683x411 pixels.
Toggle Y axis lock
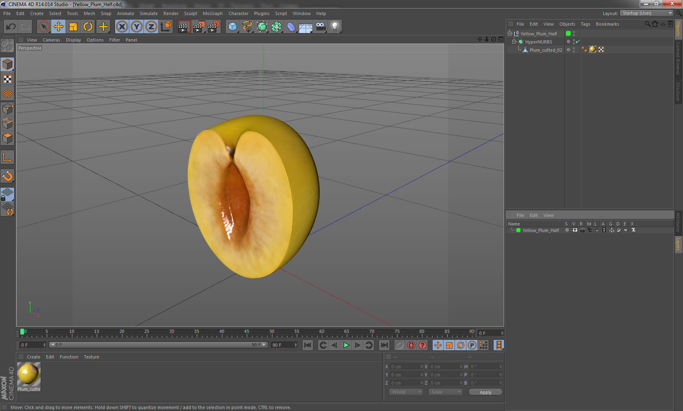(x=137, y=27)
